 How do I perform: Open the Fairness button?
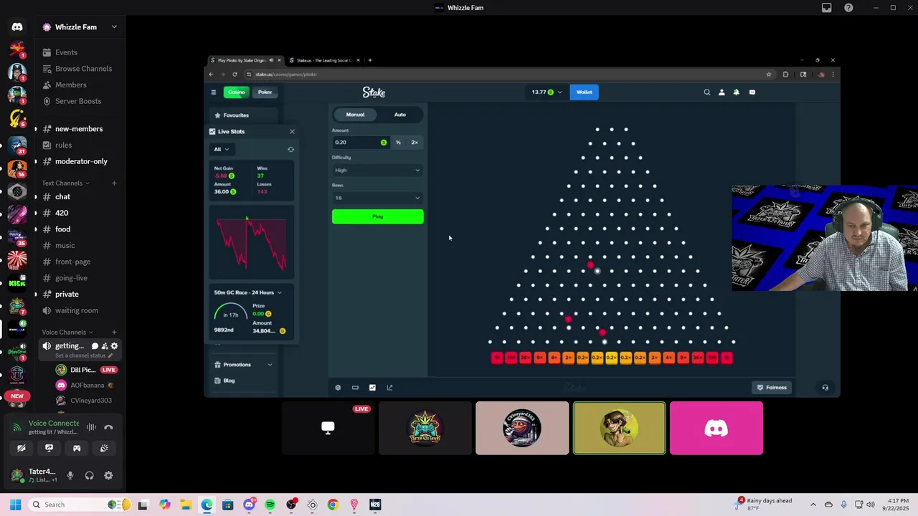point(772,388)
